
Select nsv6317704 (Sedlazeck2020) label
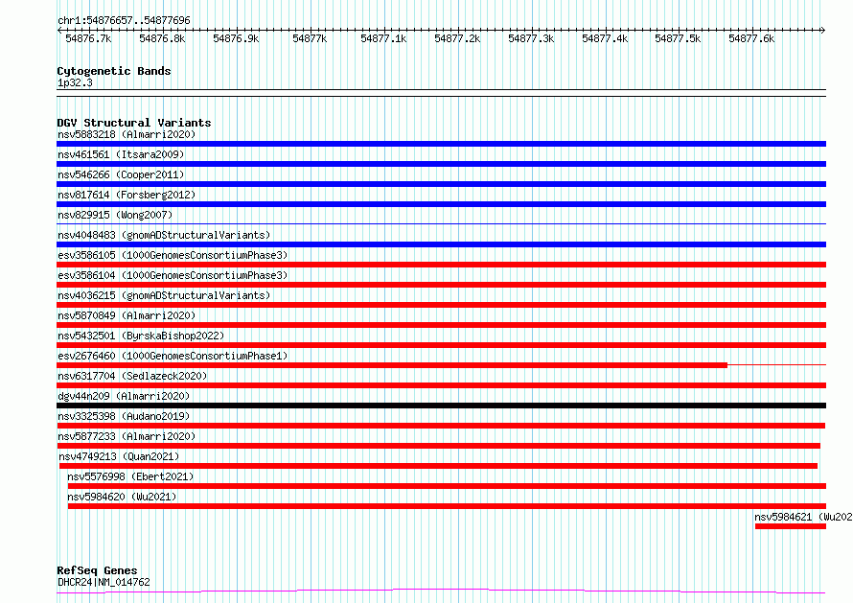(x=132, y=376)
